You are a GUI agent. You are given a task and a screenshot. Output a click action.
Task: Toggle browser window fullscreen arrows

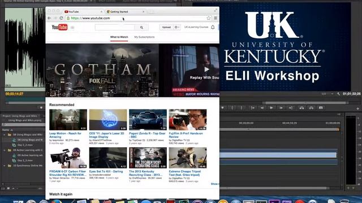click(x=216, y=10)
